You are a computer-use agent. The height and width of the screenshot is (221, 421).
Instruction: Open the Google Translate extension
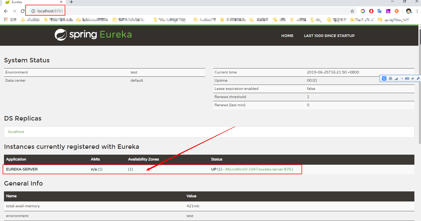[x=380, y=11]
